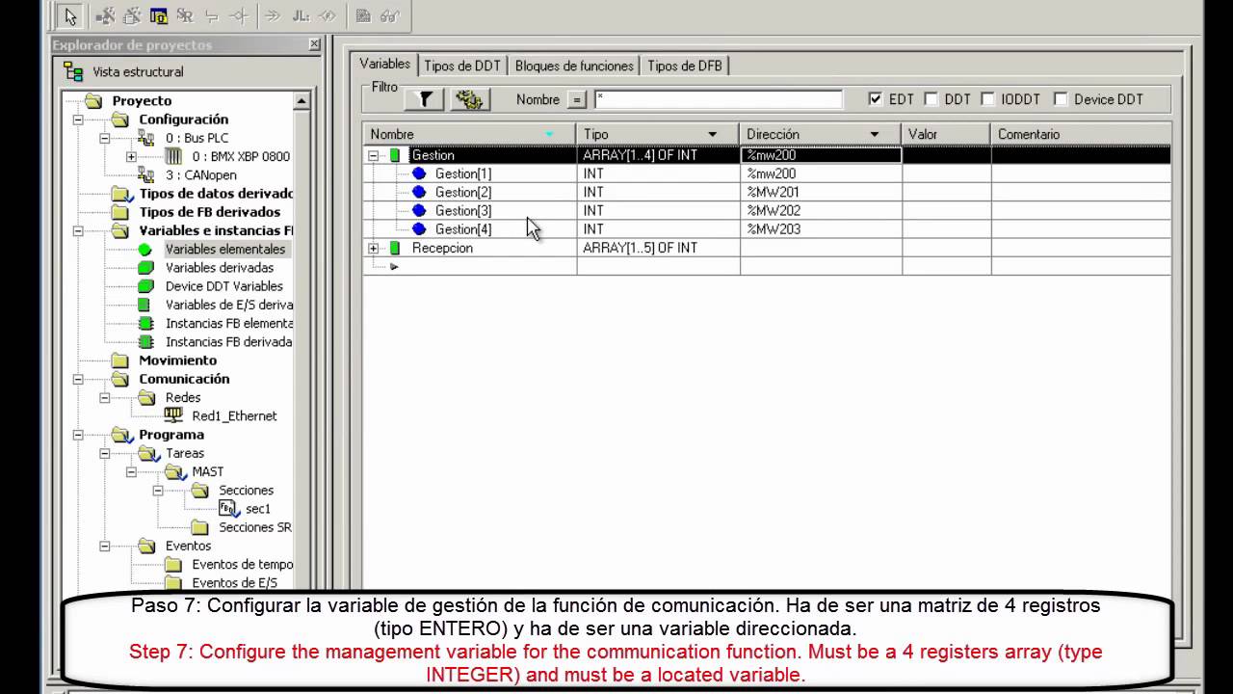Click the ARRAY[1..5] OF INT type cell

click(658, 248)
